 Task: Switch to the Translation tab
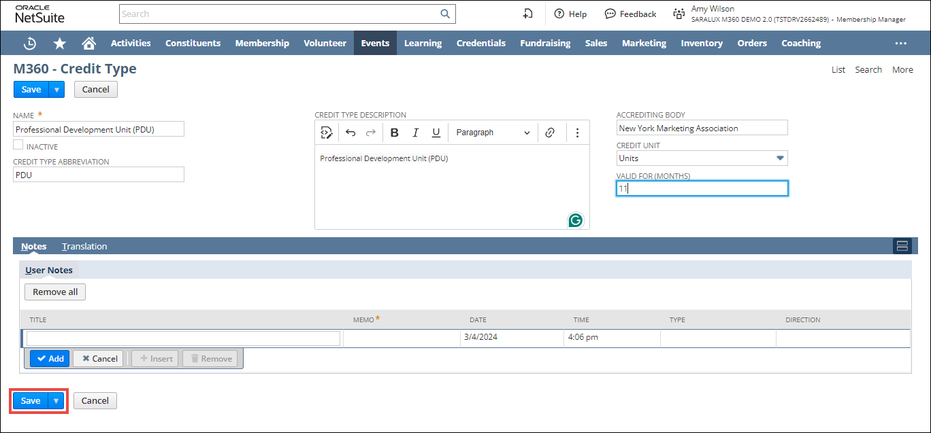(84, 247)
